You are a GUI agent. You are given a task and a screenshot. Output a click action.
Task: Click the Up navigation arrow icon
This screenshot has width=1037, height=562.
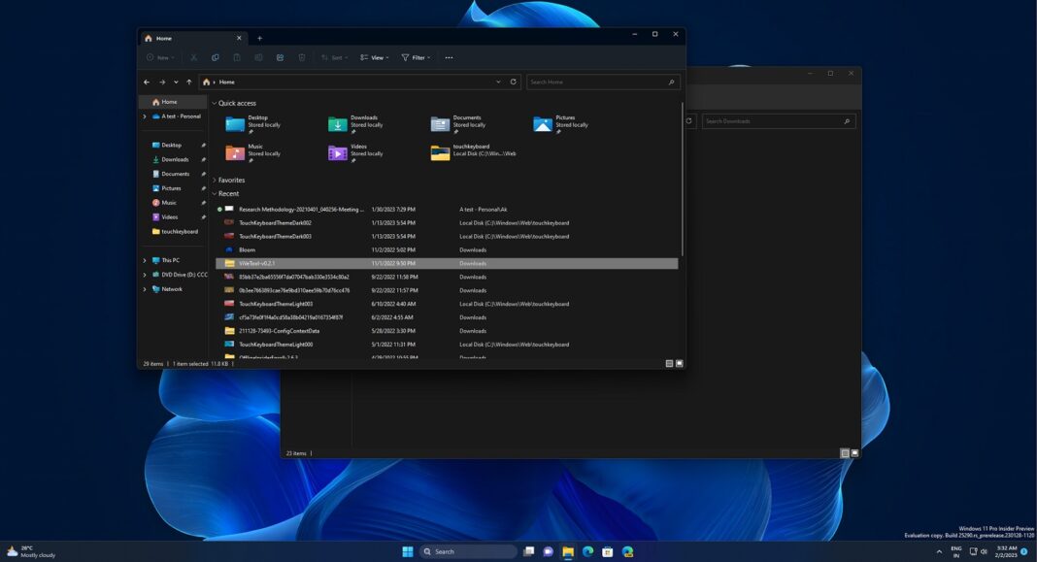pos(188,82)
